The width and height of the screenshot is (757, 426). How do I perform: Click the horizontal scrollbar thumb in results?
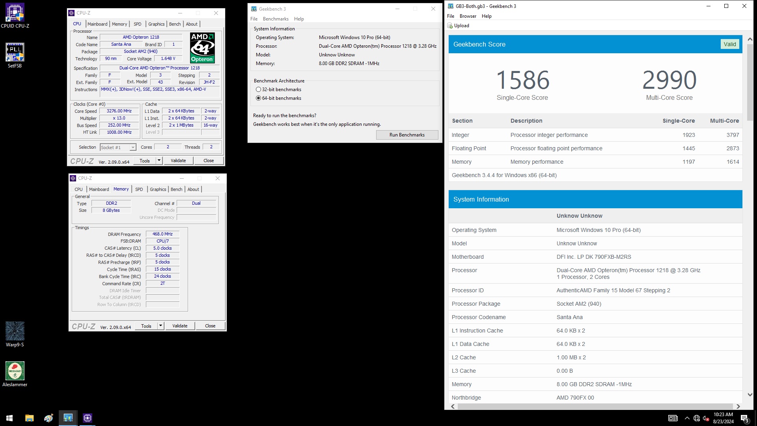click(x=595, y=407)
